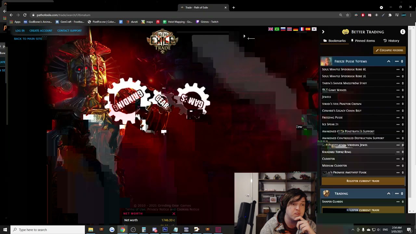Collapse Freeze Pulse Totems folder chevron

point(388,61)
